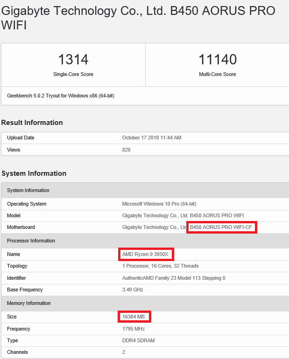Click the page title Gigabyte B450 AORUS PRO WIFI
The height and width of the screenshot is (359, 289).
[138, 18]
